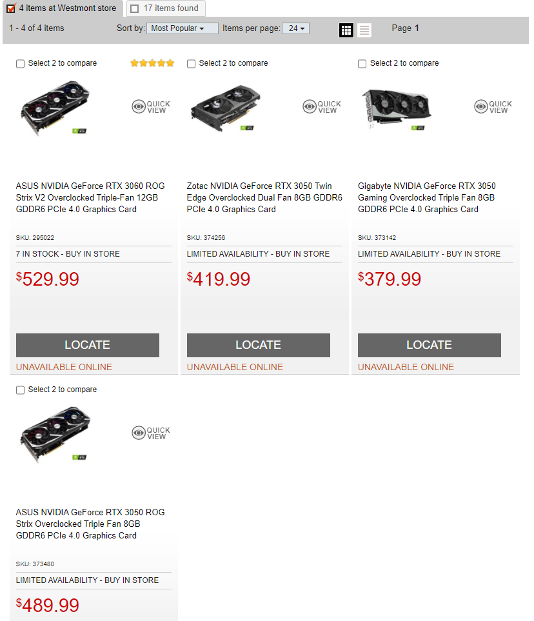The image size is (534, 621).
Task: Expand the items per page dropdown
Action: pos(295,28)
